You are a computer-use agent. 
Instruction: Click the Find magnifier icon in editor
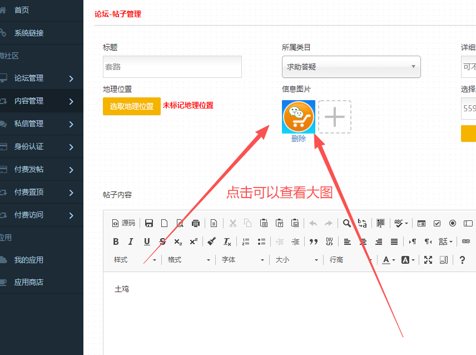347,223
